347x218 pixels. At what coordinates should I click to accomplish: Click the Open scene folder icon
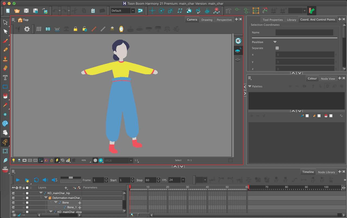tap(17, 11)
